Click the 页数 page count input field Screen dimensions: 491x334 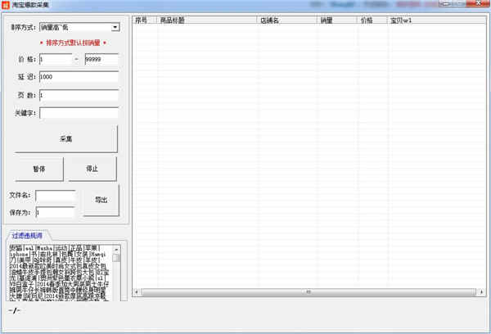point(79,95)
